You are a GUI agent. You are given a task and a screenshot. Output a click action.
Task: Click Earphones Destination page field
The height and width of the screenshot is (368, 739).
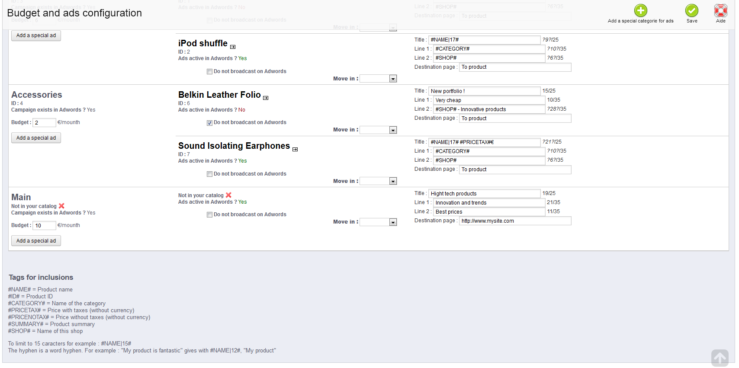[515, 170]
